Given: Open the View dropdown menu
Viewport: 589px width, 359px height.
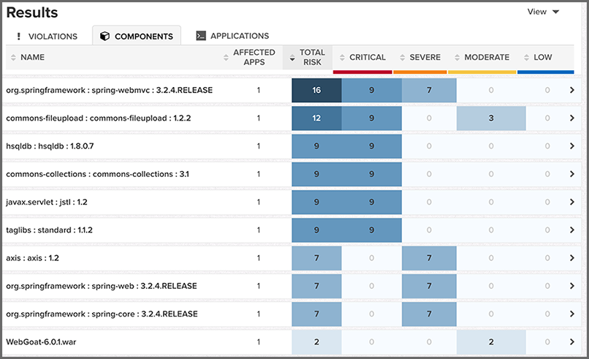Looking at the screenshot, I should coord(543,12).
